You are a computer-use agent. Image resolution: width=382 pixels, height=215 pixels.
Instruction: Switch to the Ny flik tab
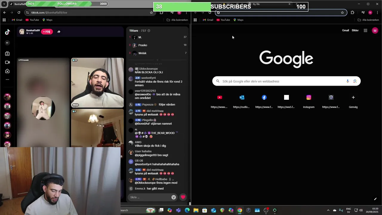pyautogui.click(x=269, y=4)
